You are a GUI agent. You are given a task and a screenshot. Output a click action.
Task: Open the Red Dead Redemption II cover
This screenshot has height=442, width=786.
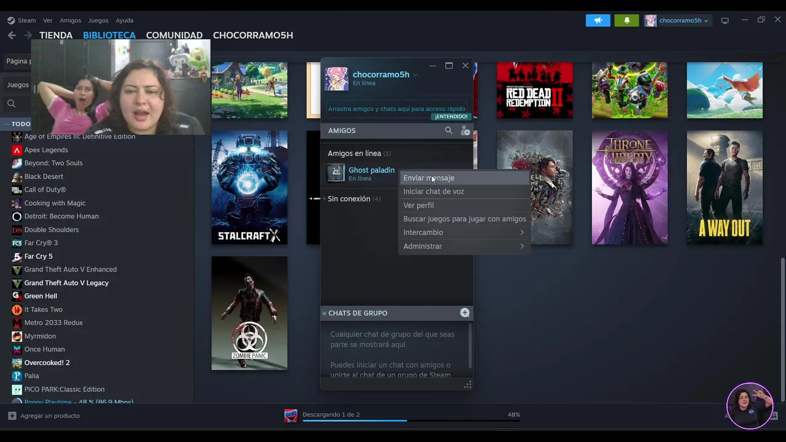click(535, 90)
